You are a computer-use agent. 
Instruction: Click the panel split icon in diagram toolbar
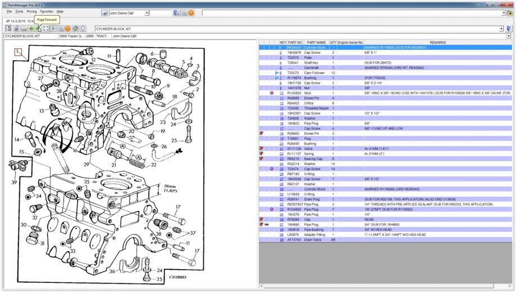(x=53, y=29)
